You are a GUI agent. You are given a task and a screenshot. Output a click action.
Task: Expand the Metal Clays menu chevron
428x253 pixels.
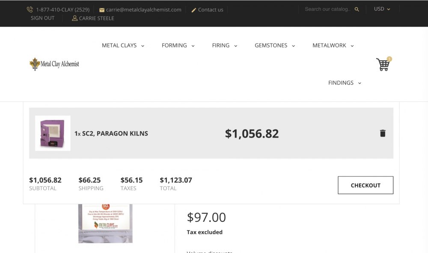143,46
